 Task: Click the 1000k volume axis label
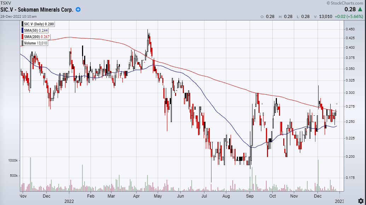(x=13, y=160)
